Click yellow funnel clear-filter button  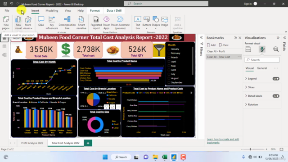(x=159, y=50)
